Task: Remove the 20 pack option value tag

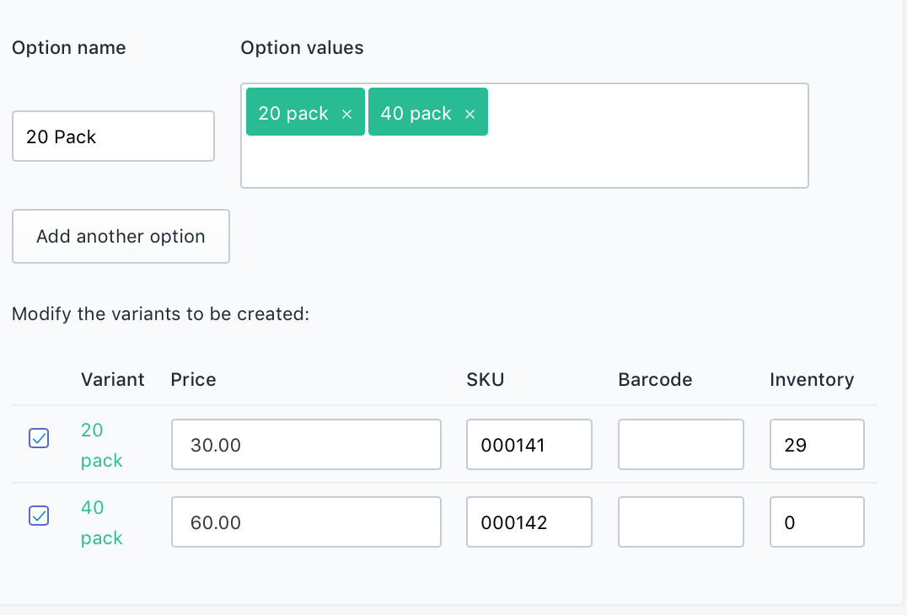Action: point(346,114)
